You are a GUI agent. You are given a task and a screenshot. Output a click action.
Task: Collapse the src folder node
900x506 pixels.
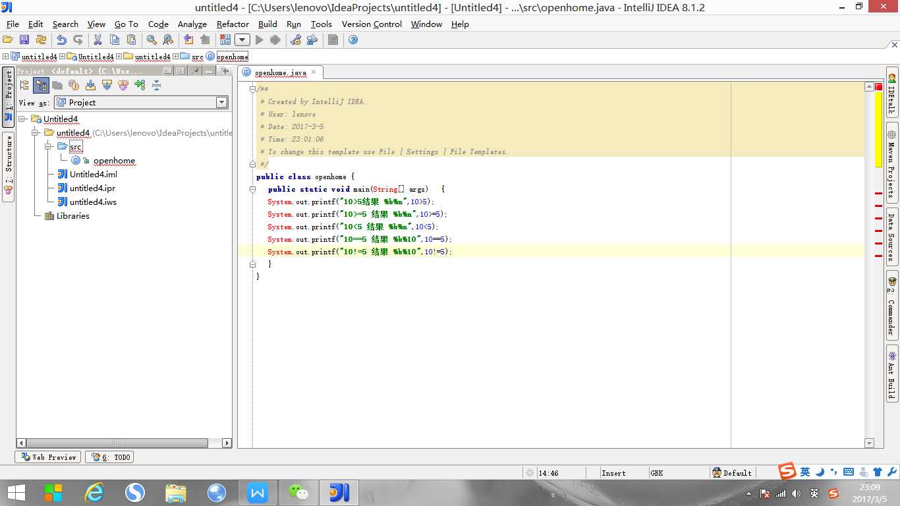click(48, 146)
